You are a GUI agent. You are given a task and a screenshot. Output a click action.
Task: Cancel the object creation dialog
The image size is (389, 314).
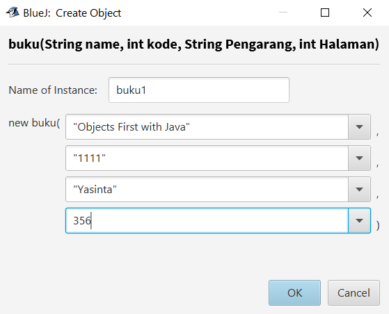[x=354, y=292]
